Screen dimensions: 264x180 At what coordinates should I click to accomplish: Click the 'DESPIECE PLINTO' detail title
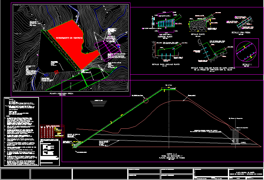(x=165, y=37)
